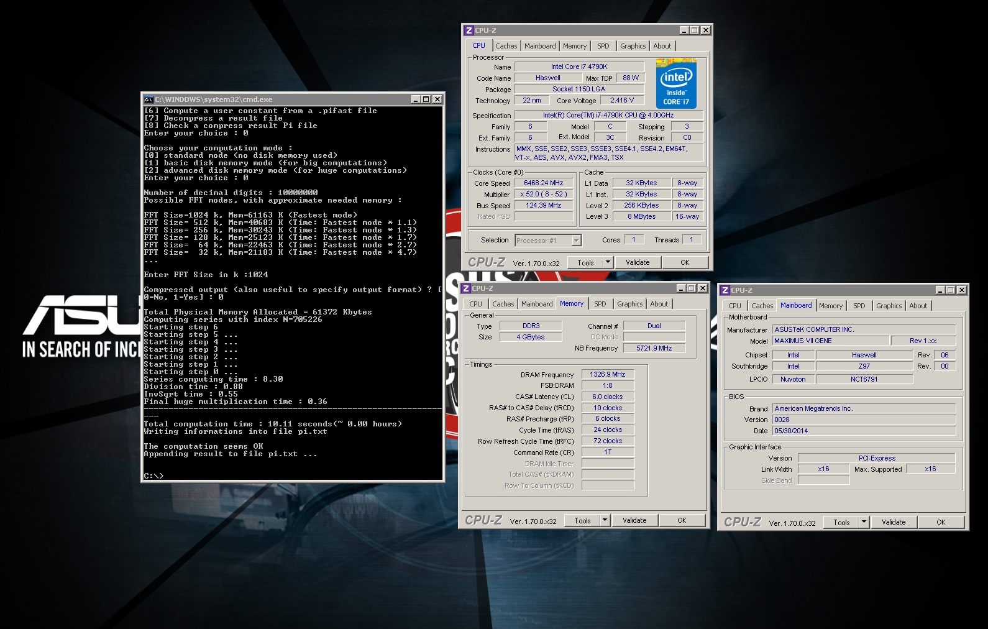The width and height of the screenshot is (988, 629).
Task: Click the cmd.exe icon in the command prompt title bar
Action: point(149,99)
